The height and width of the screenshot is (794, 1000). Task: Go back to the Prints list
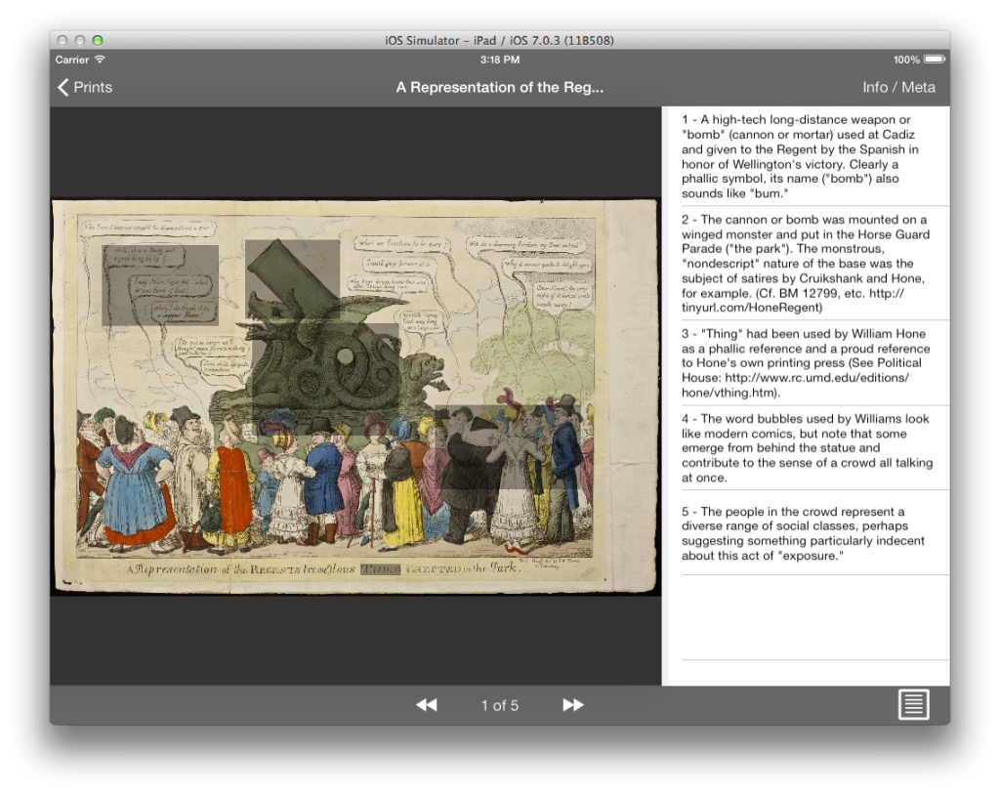pos(85,87)
